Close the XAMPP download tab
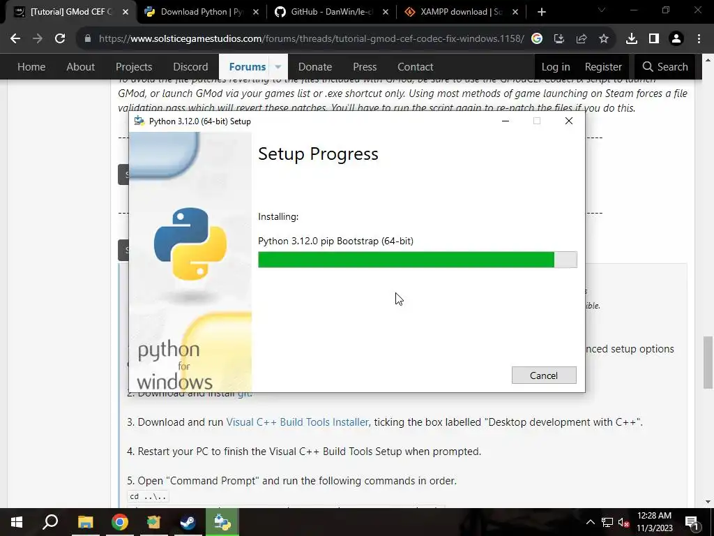The width and height of the screenshot is (714, 536). [x=515, y=12]
